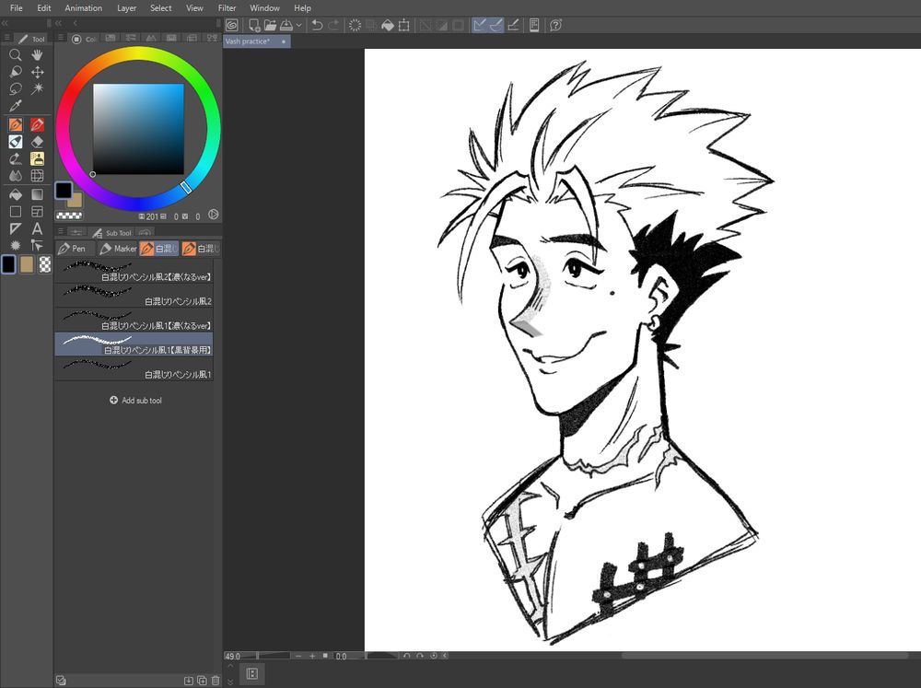Image resolution: width=921 pixels, height=688 pixels.
Task: Select the 白混じりペンシル風1【黒背景用】 brush
Action: coord(134,344)
